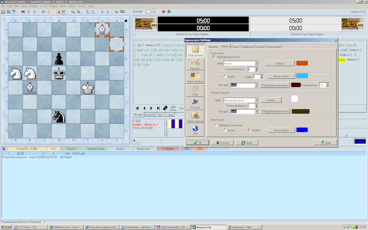Viewport: 368px width, 230px height.
Task: Jump to last move in movelist
Action: tap(158, 108)
